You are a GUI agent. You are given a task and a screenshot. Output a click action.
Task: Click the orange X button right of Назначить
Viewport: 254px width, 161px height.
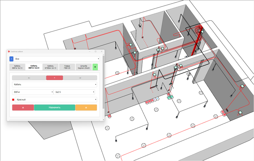coord(86,108)
